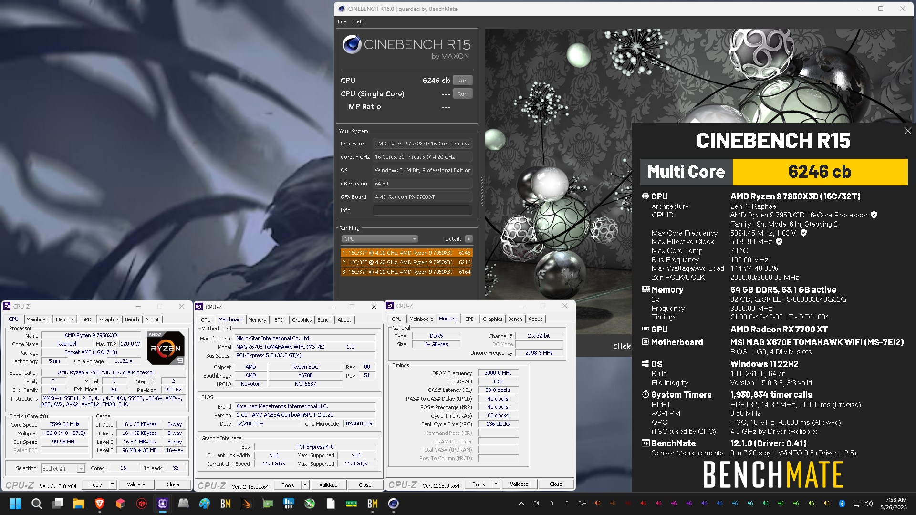Open Memory tab in CPU-Z Mainboard window
This screenshot has width=916, height=515.
coord(257,320)
